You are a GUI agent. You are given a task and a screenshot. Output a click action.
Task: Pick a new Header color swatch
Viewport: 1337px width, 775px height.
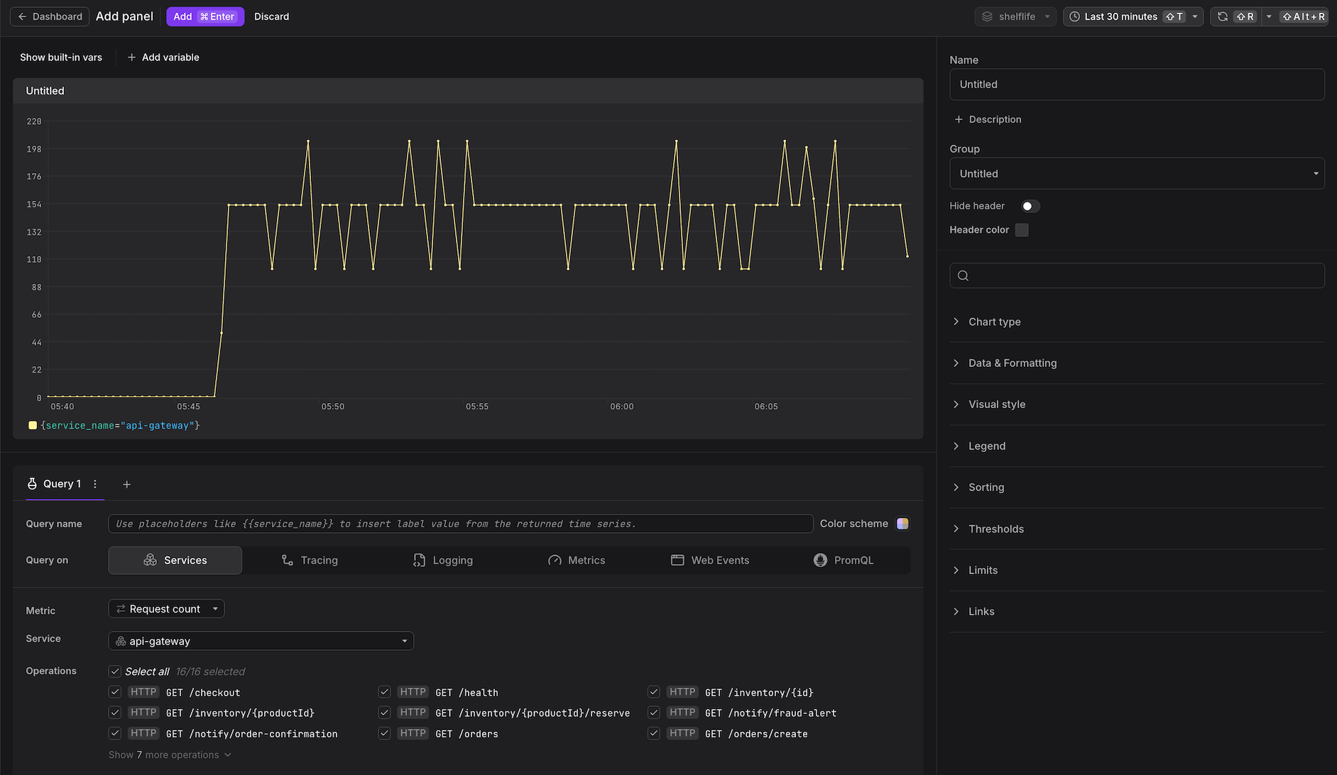coord(1021,229)
